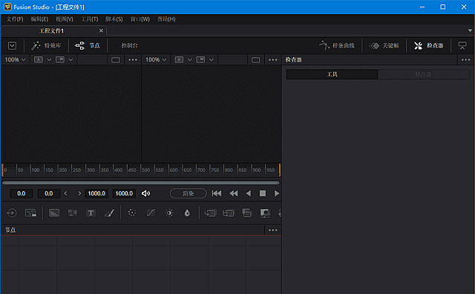Add a Paint tool from toolbar
This screenshot has height=294, width=475.
[x=109, y=213]
